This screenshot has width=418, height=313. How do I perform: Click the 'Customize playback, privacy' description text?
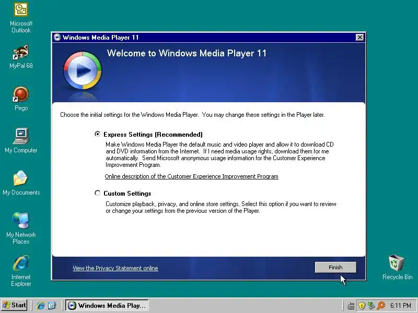coord(221,207)
